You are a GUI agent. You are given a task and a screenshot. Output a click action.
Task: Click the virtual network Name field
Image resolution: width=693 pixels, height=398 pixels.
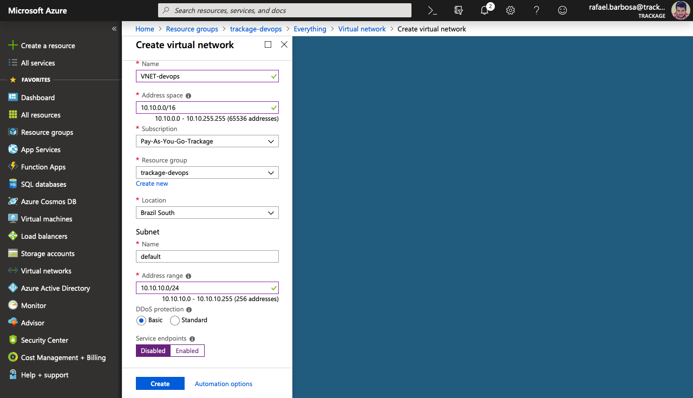(207, 76)
